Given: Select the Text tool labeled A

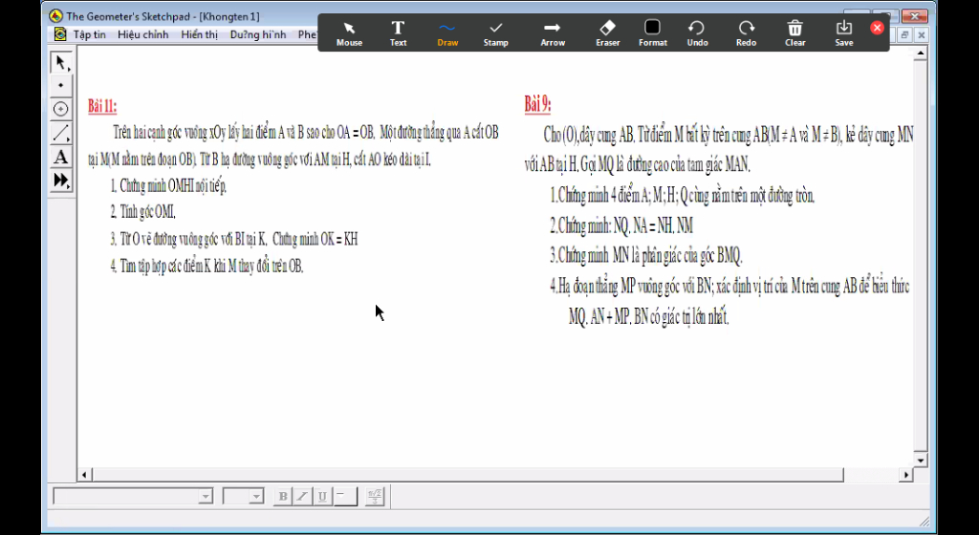Looking at the screenshot, I should [x=60, y=157].
